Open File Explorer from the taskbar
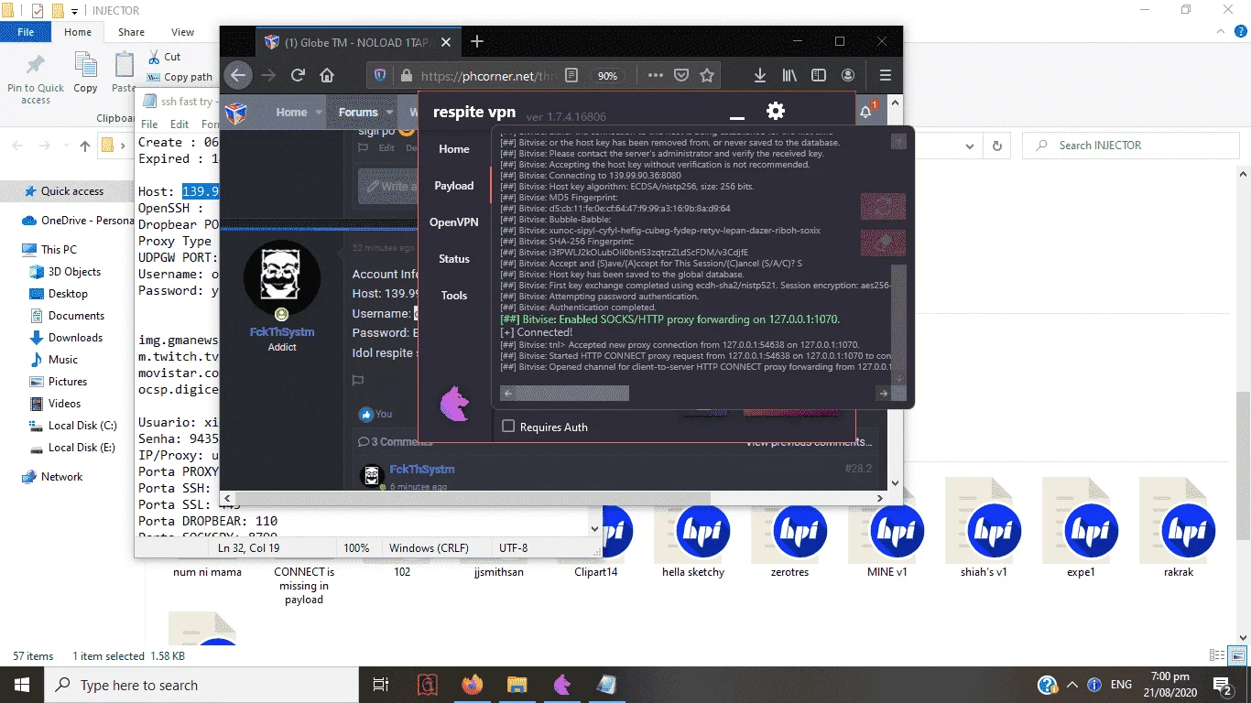This screenshot has width=1251, height=703. point(517,685)
